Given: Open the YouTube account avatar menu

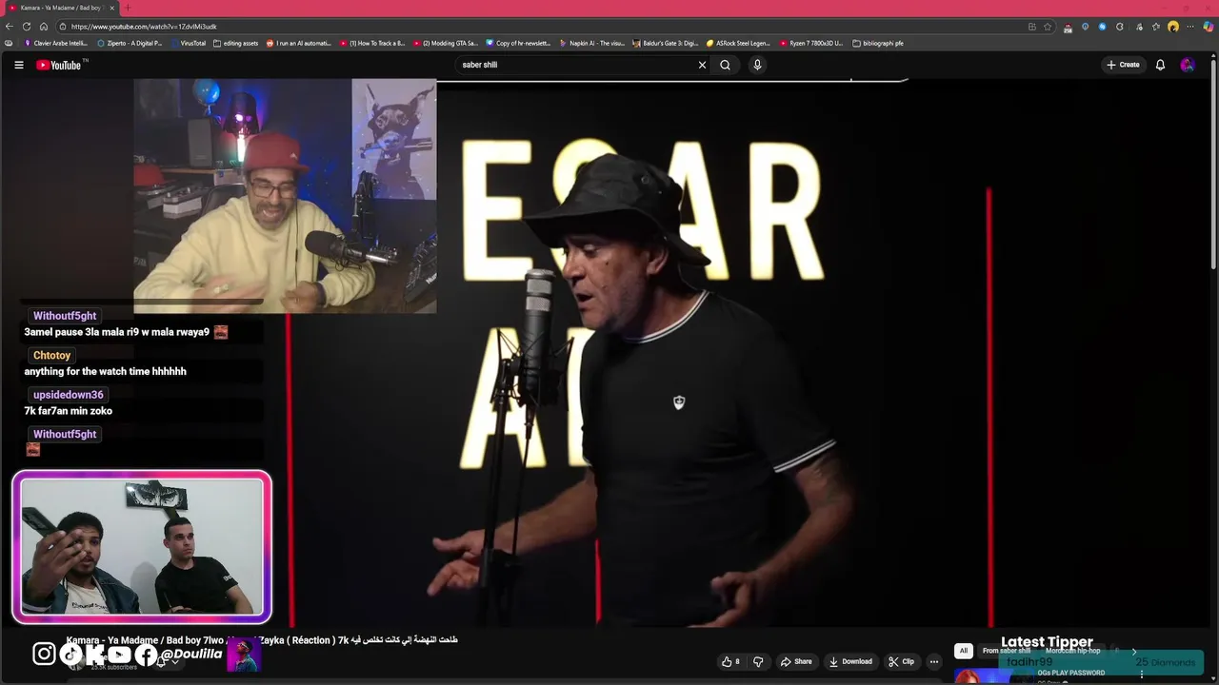Looking at the screenshot, I should tap(1187, 65).
